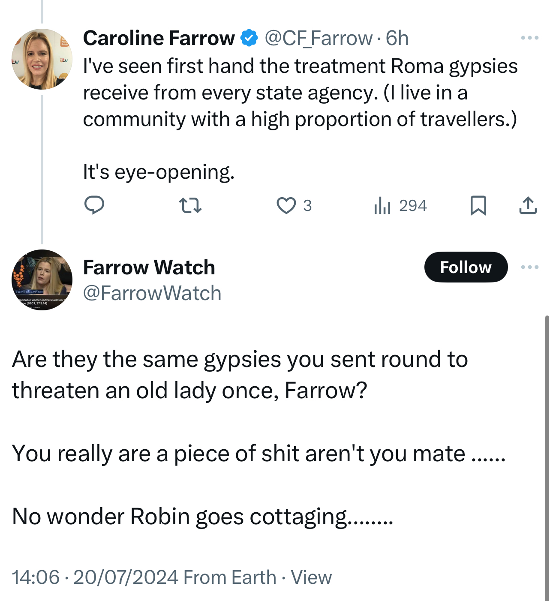The image size is (553, 601).
Task: Open the @FarrowWatch handle link
Action: [x=152, y=294]
